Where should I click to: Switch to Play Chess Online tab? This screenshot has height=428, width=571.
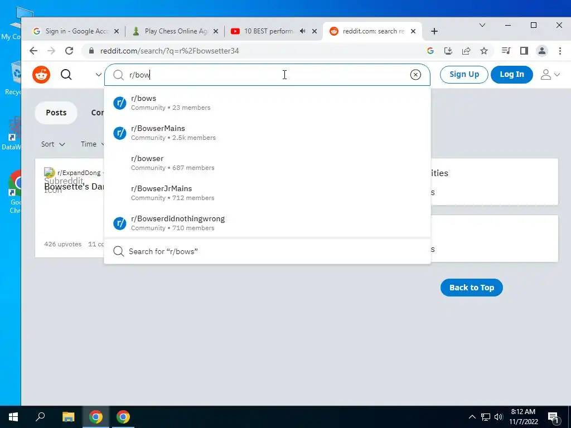tap(176, 31)
